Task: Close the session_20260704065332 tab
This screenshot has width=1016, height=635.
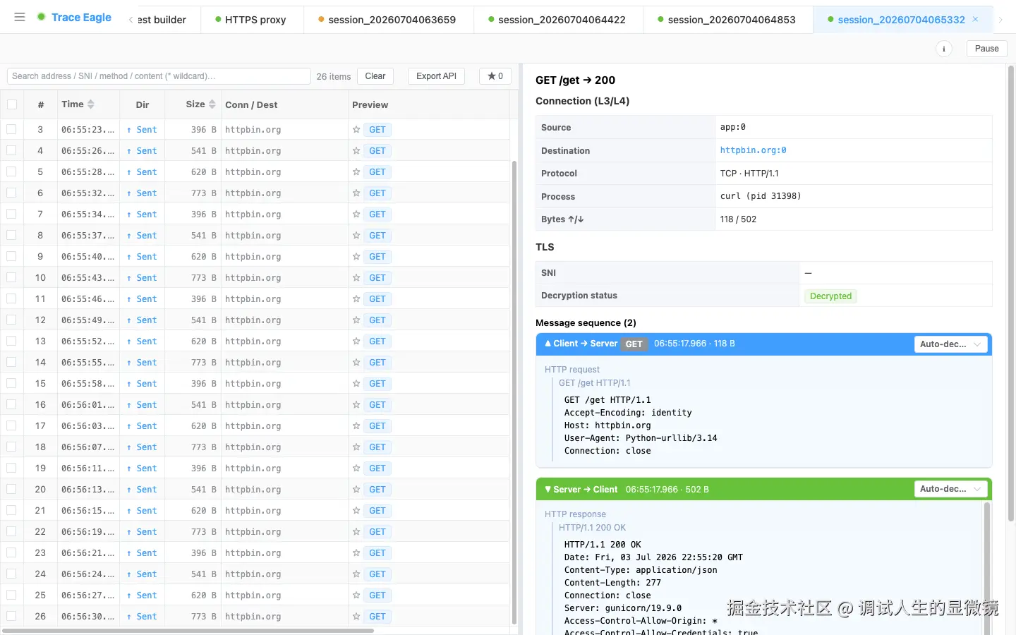Action: coord(975,19)
